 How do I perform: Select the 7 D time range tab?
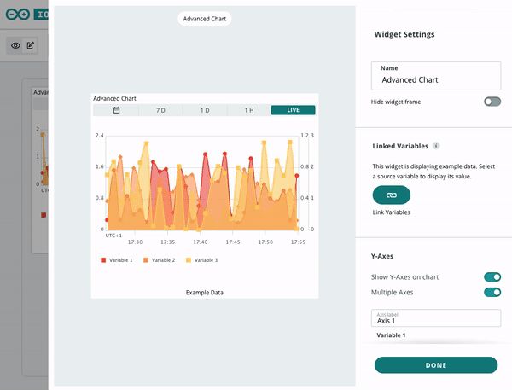[160, 110]
